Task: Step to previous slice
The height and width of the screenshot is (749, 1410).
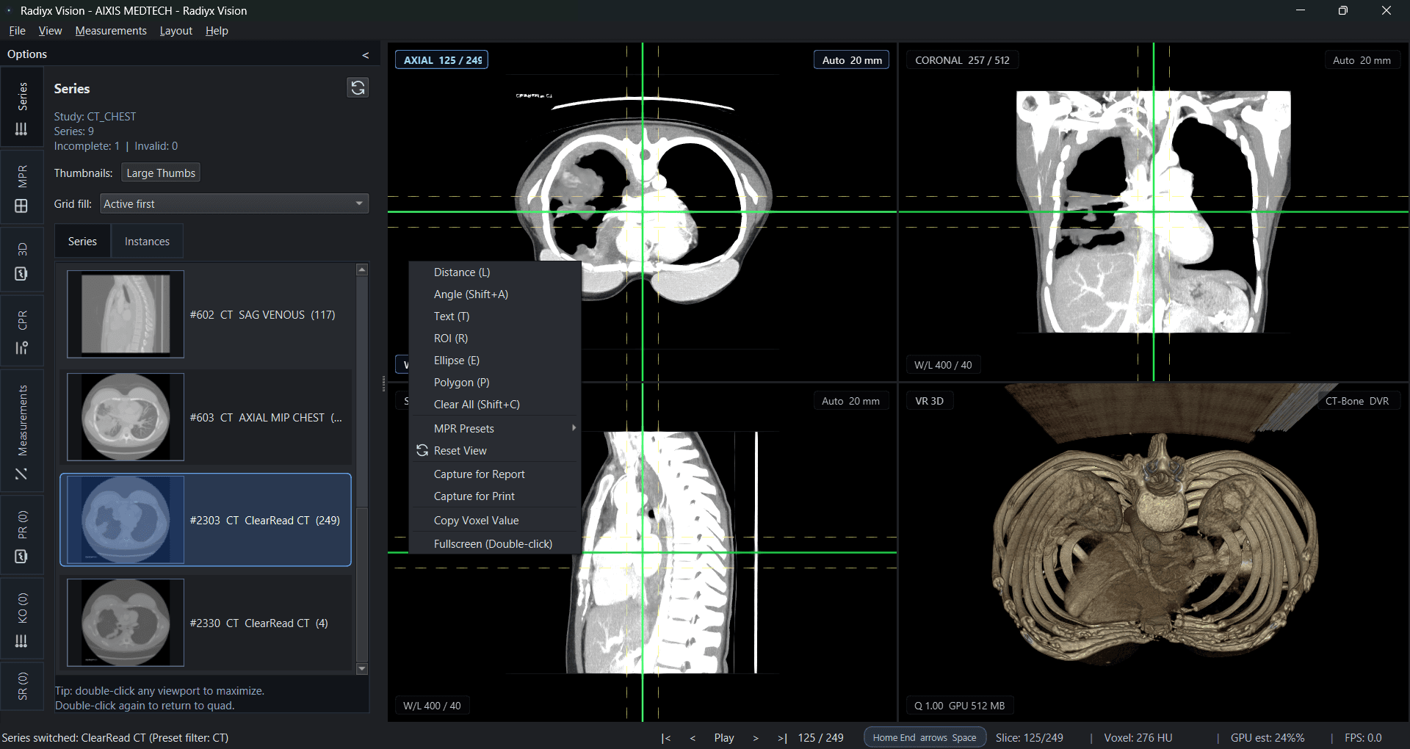Action: coord(693,738)
